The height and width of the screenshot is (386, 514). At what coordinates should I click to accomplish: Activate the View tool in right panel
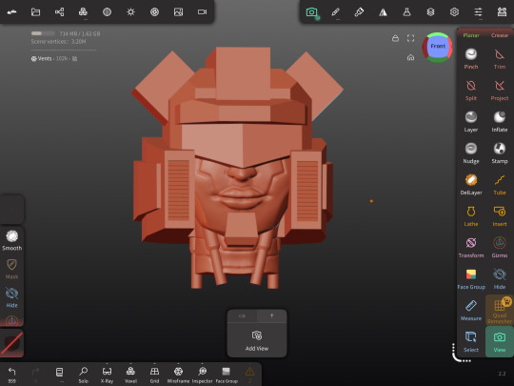500,342
